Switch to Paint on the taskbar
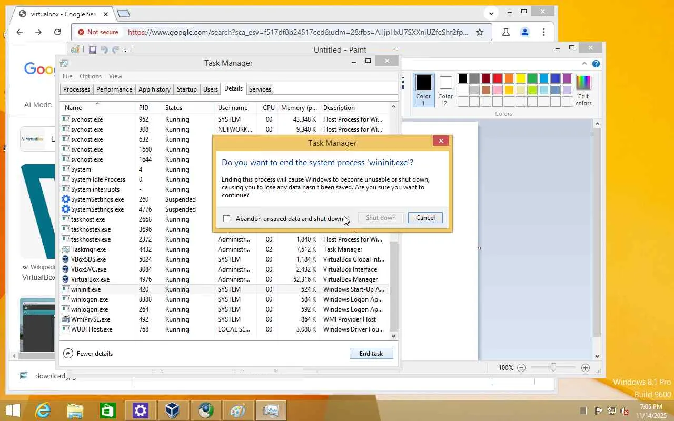 pyautogui.click(x=238, y=410)
